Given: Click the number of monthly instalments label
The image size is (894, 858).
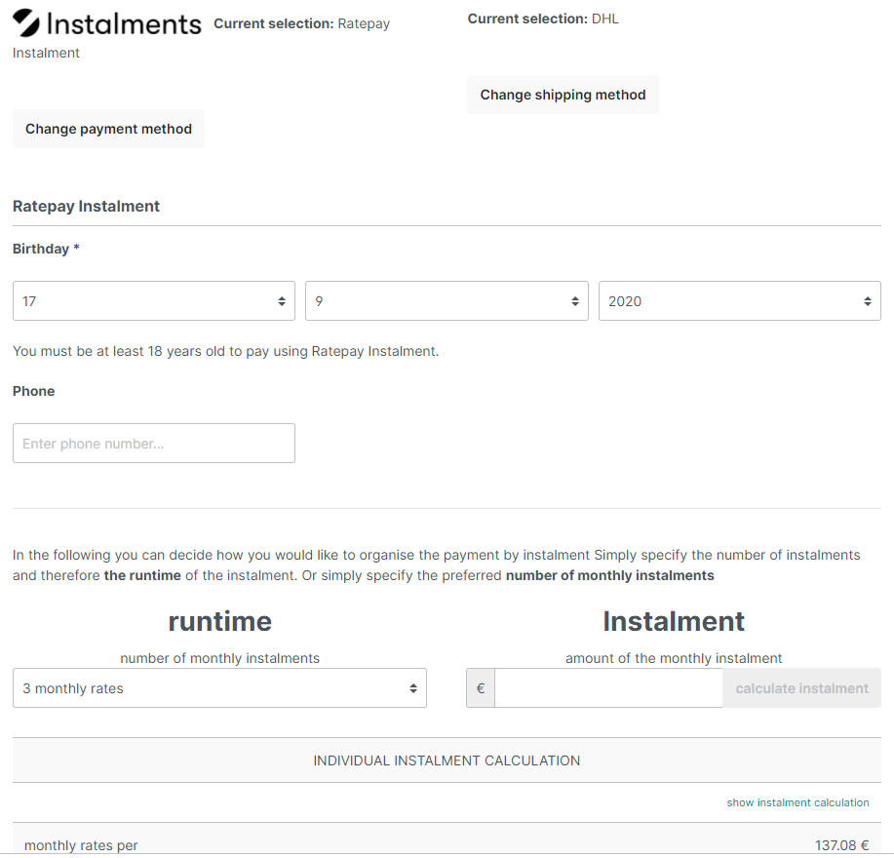Looking at the screenshot, I should coord(219,658).
